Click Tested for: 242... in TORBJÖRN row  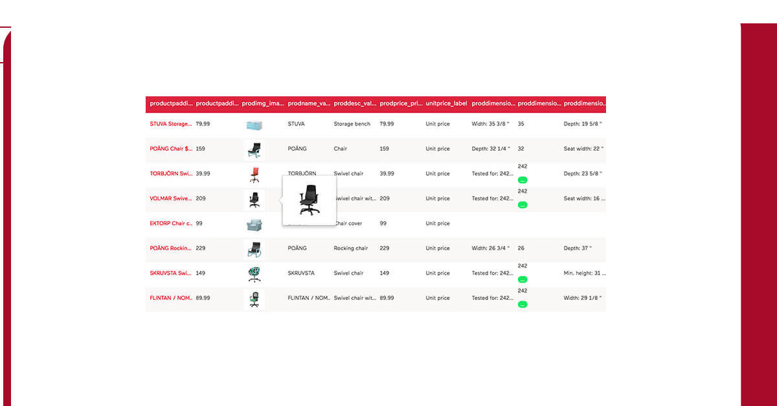[x=493, y=173]
